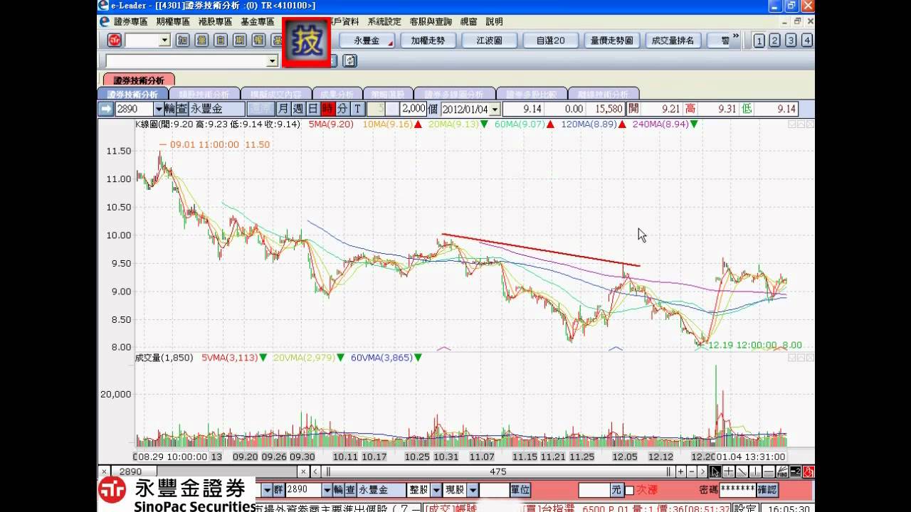Viewport: 911px width, 512px height.
Task: Select workspace number 1
Action: pyautogui.click(x=759, y=41)
